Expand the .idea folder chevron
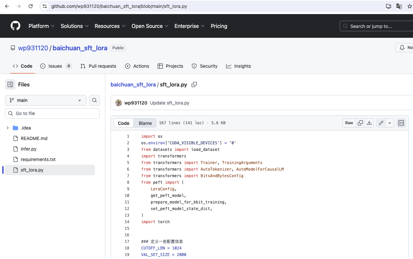 8,128
